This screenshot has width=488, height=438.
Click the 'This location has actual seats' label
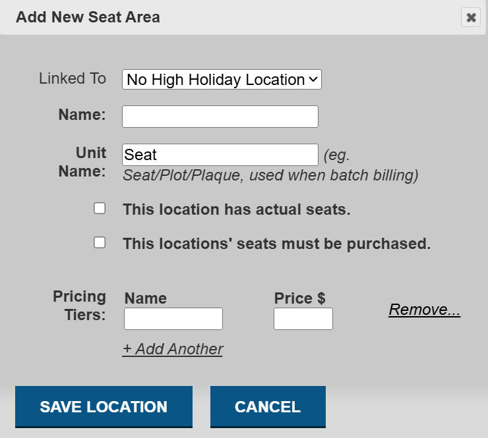[237, 209]
